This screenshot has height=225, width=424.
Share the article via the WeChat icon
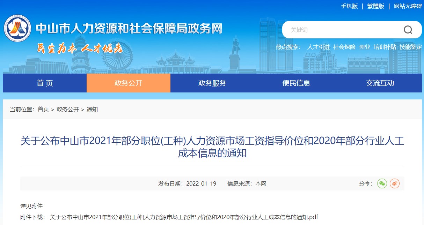[382, 183]
